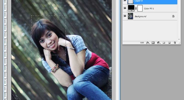The height and width of the screenshot is (100, 184).
Task: Click the Layers panel resize grip corner
Action: pos(179,43)
